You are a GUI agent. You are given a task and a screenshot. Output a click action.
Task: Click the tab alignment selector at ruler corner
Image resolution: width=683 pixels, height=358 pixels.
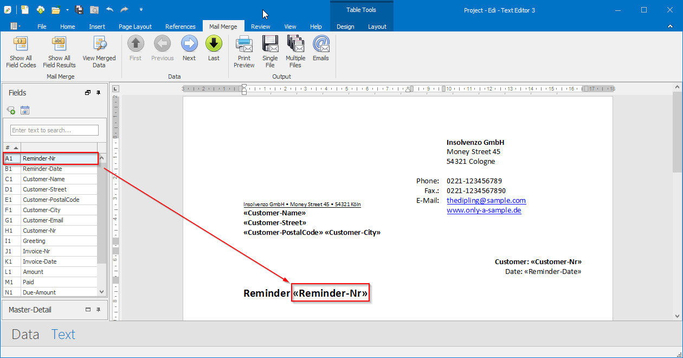[115, 88]
